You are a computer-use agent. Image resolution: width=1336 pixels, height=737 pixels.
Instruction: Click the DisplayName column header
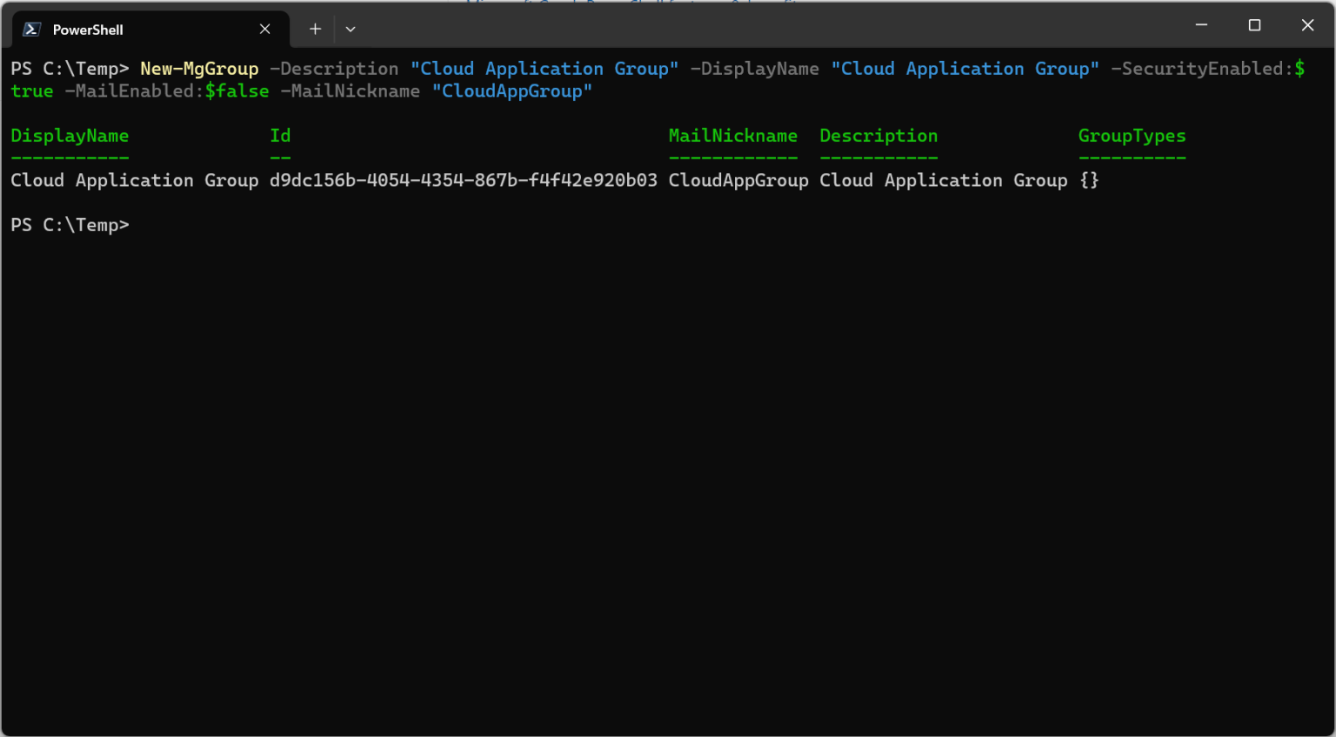70,136
